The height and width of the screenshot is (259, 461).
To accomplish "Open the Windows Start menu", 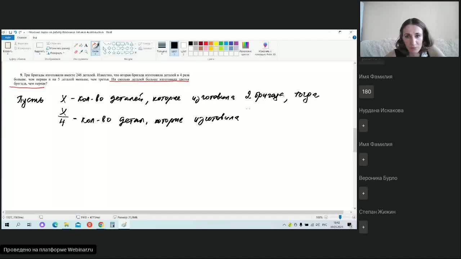I will (x=7, y=225).
